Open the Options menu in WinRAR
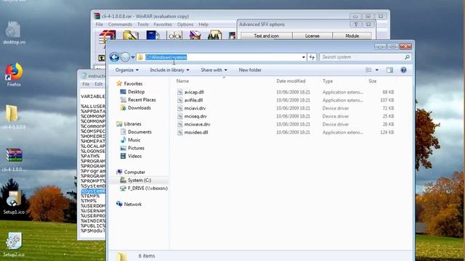Viewport: 465px width, 261px height. pyautogui.click(x=185, y=24)
